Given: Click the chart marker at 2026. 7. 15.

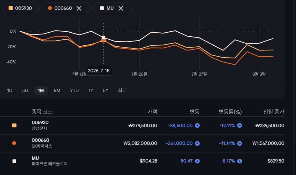Looking at the screenshot, I should pyautogui.click(x=103, y=39).
